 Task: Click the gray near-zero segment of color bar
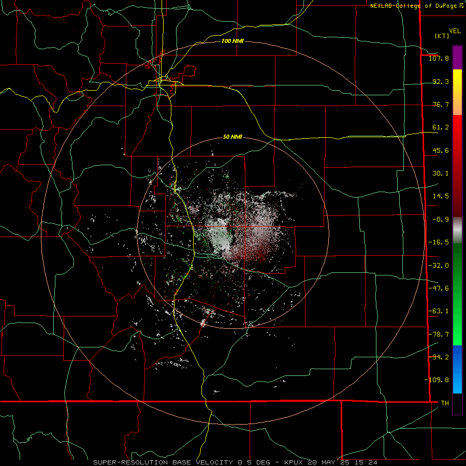457,230
